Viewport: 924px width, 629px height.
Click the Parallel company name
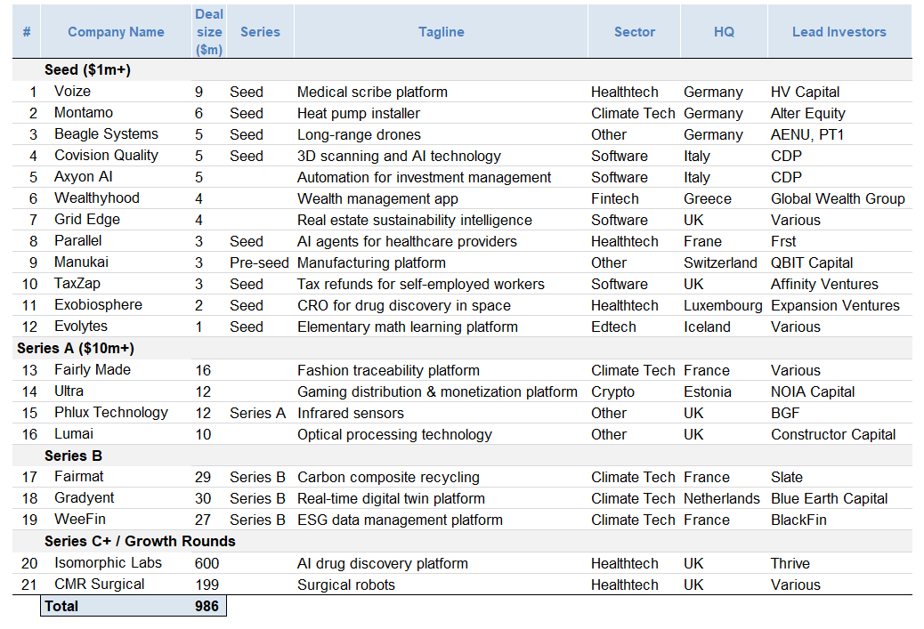77,241
